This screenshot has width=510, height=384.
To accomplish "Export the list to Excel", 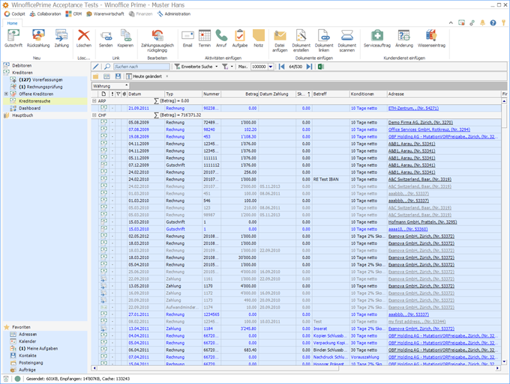I will click(x=321, y=67).
